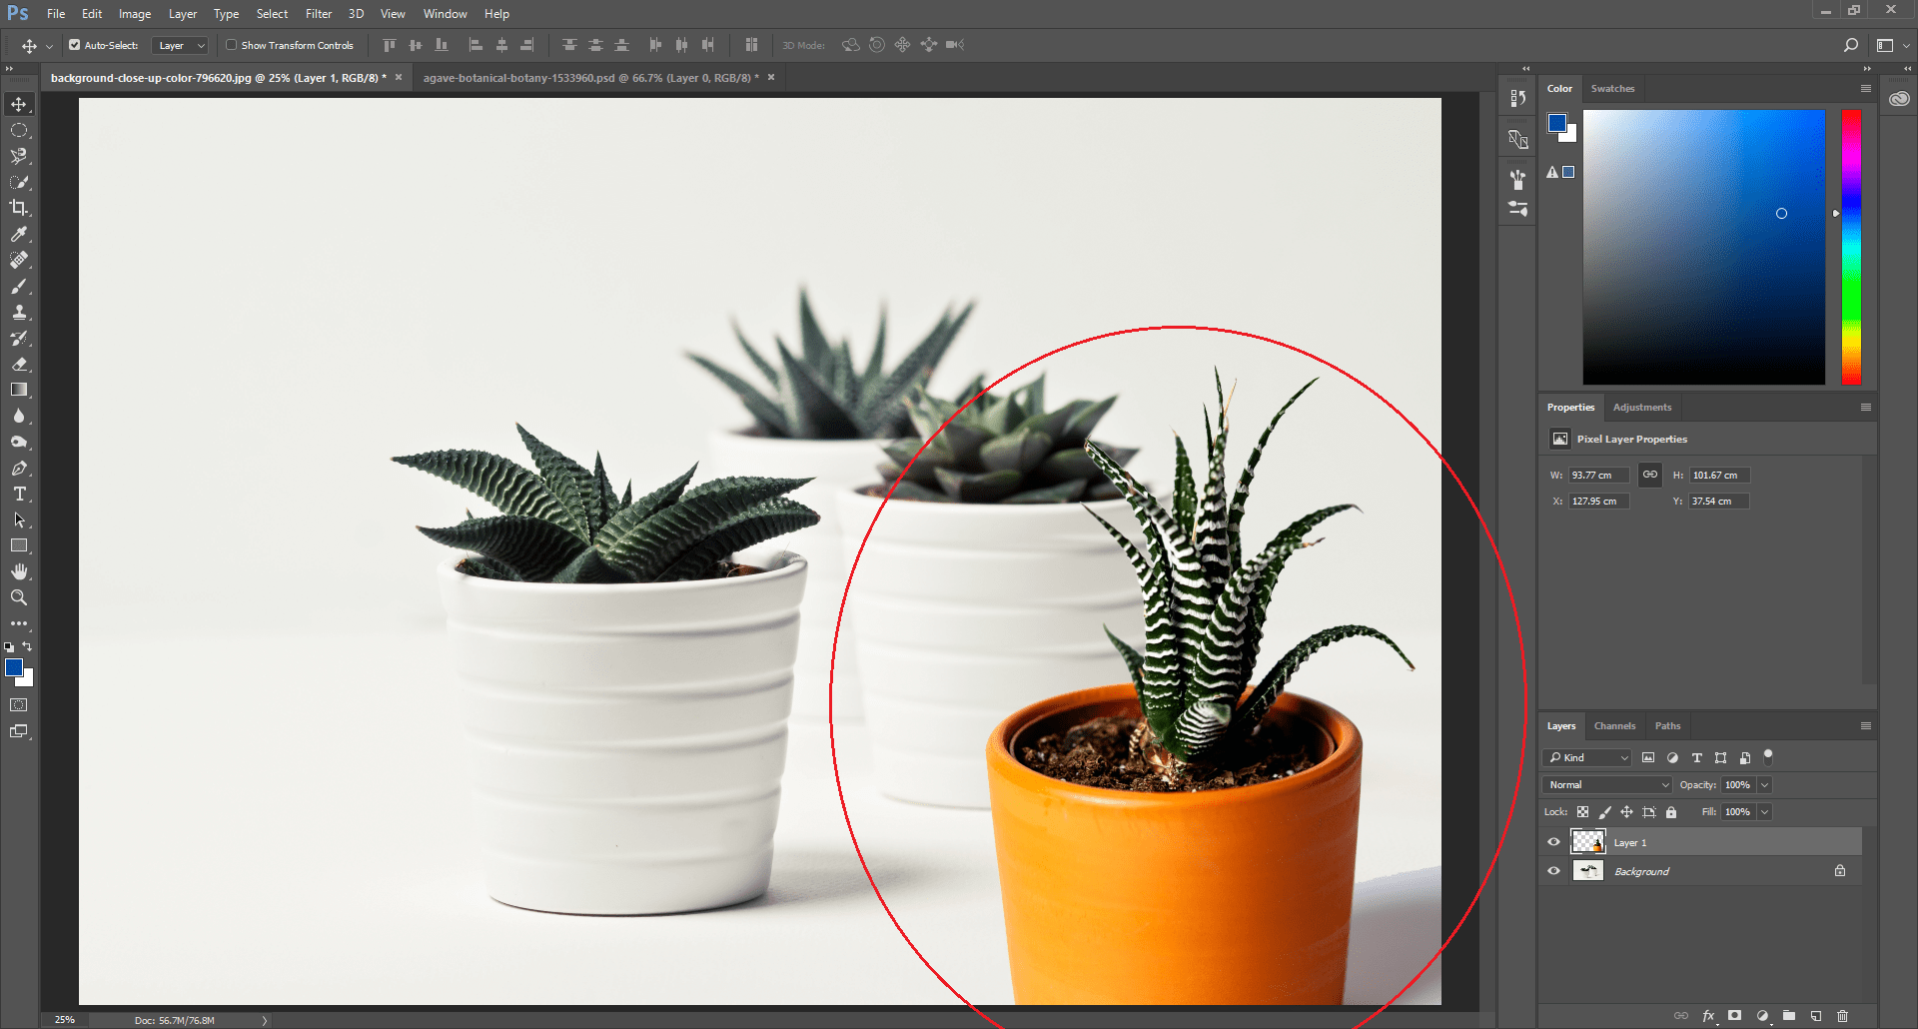Click the Add layer style fx icon
Viewport: 1918px width, 1029px height.
point(1709,1016)
